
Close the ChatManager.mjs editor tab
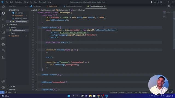point(105,6)
